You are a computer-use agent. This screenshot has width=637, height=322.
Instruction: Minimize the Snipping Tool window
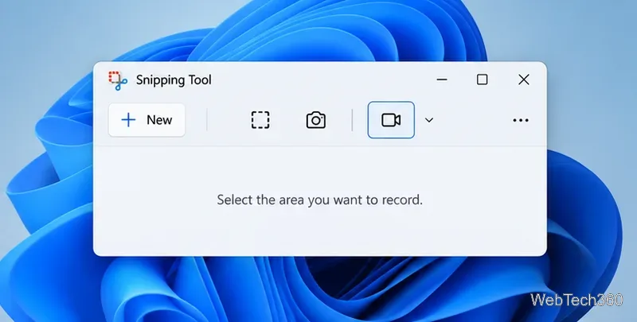[442, 80]
